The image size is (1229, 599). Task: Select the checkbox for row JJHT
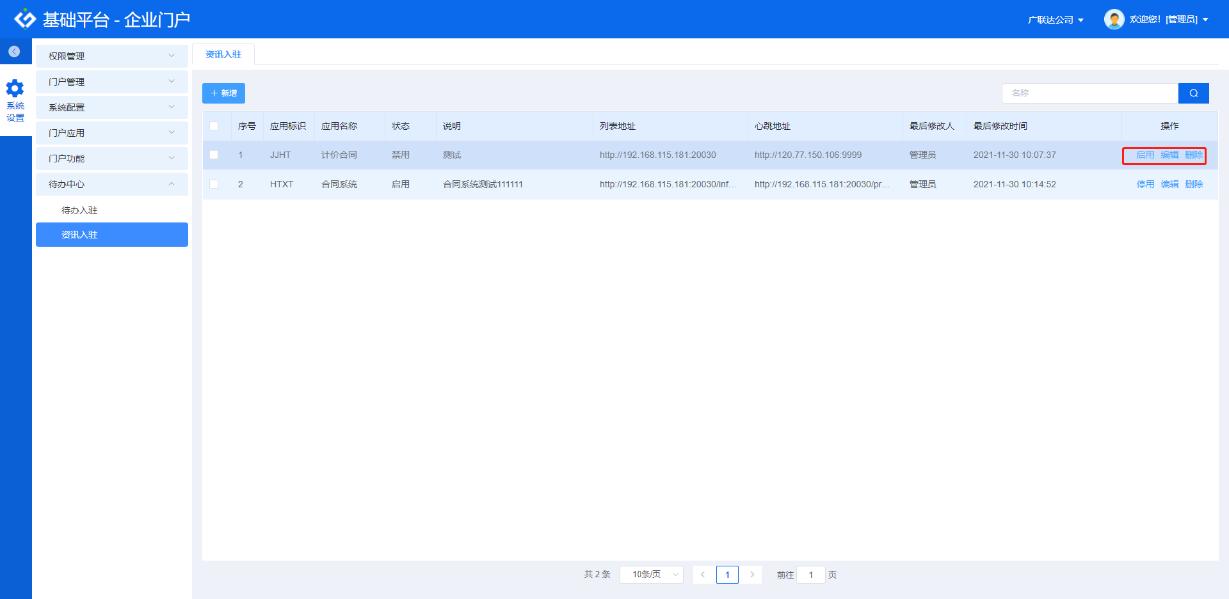[214, 155]
